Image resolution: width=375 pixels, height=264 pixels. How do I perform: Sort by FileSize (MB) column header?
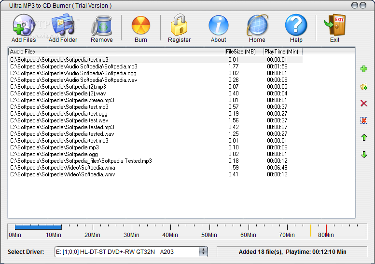click(244, 52)
